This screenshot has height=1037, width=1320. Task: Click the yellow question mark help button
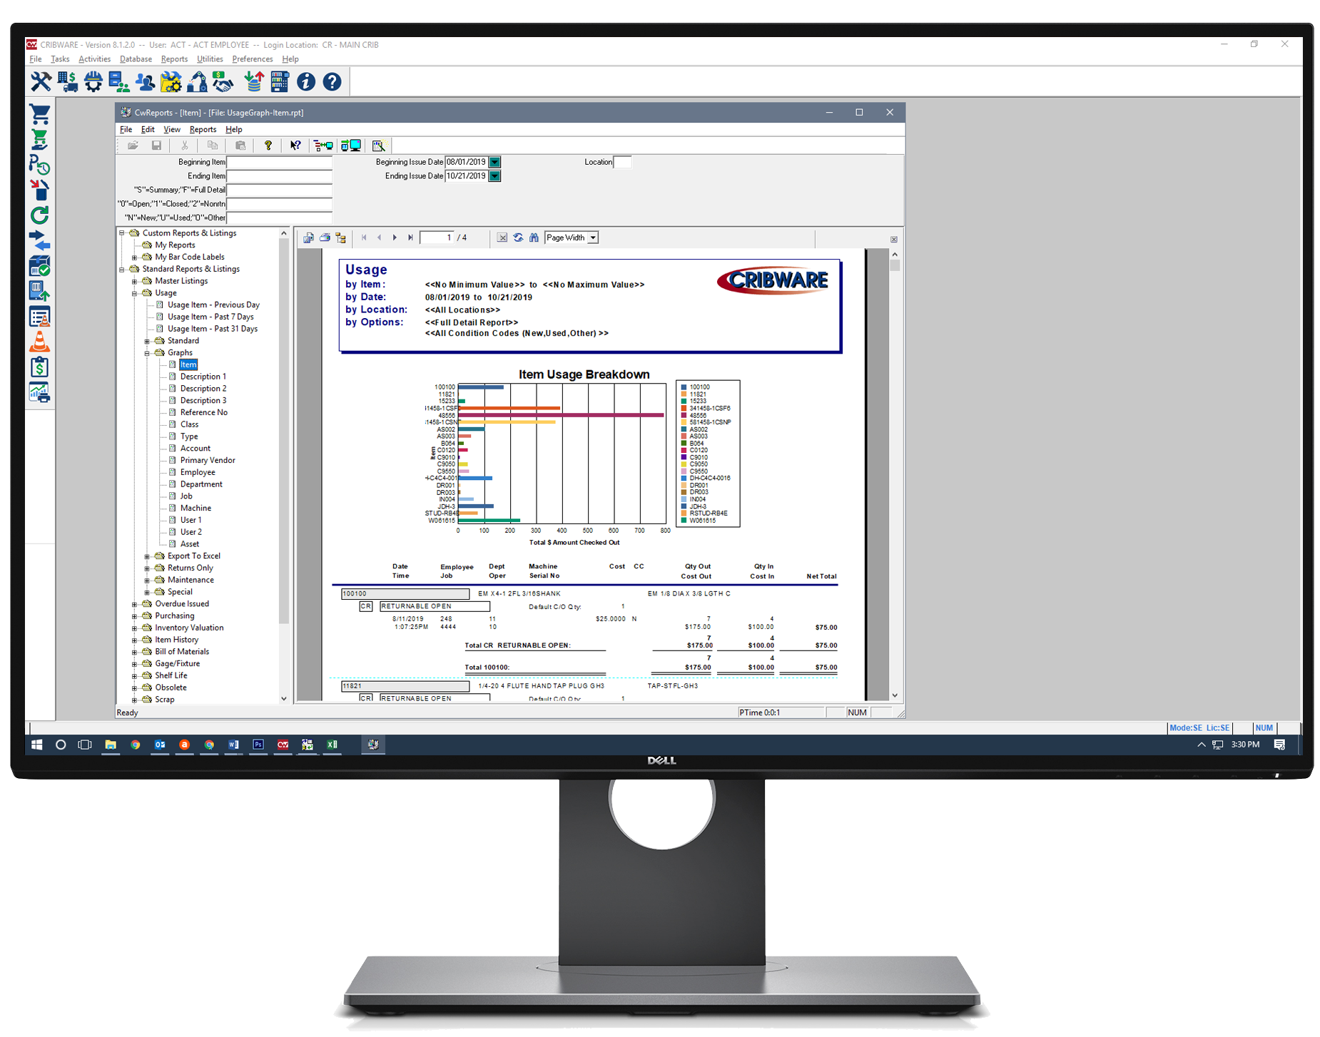[x=268, y=145]
